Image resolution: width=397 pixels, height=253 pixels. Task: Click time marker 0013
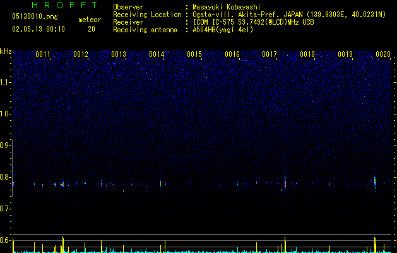[x=119, y=54]
